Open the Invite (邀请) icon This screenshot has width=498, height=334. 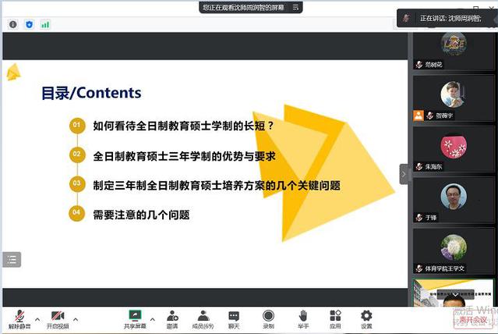pos(171,318)
